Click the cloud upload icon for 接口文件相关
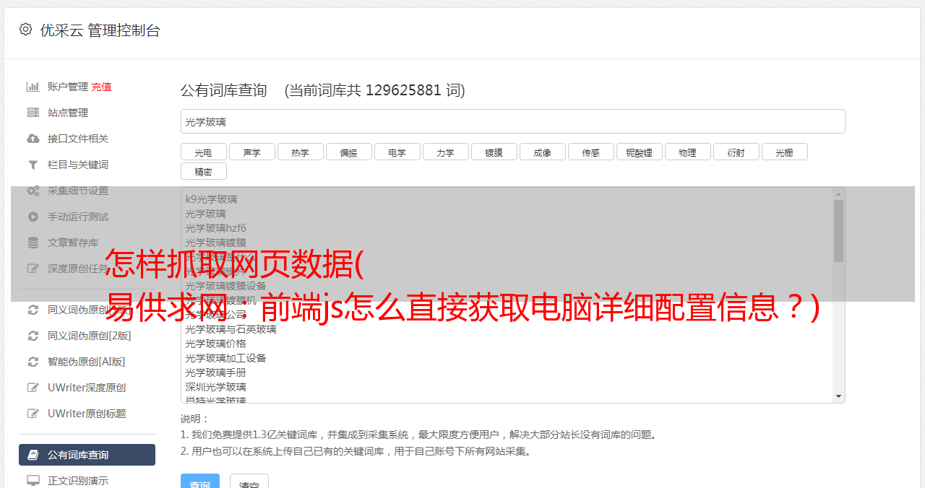 33,139
